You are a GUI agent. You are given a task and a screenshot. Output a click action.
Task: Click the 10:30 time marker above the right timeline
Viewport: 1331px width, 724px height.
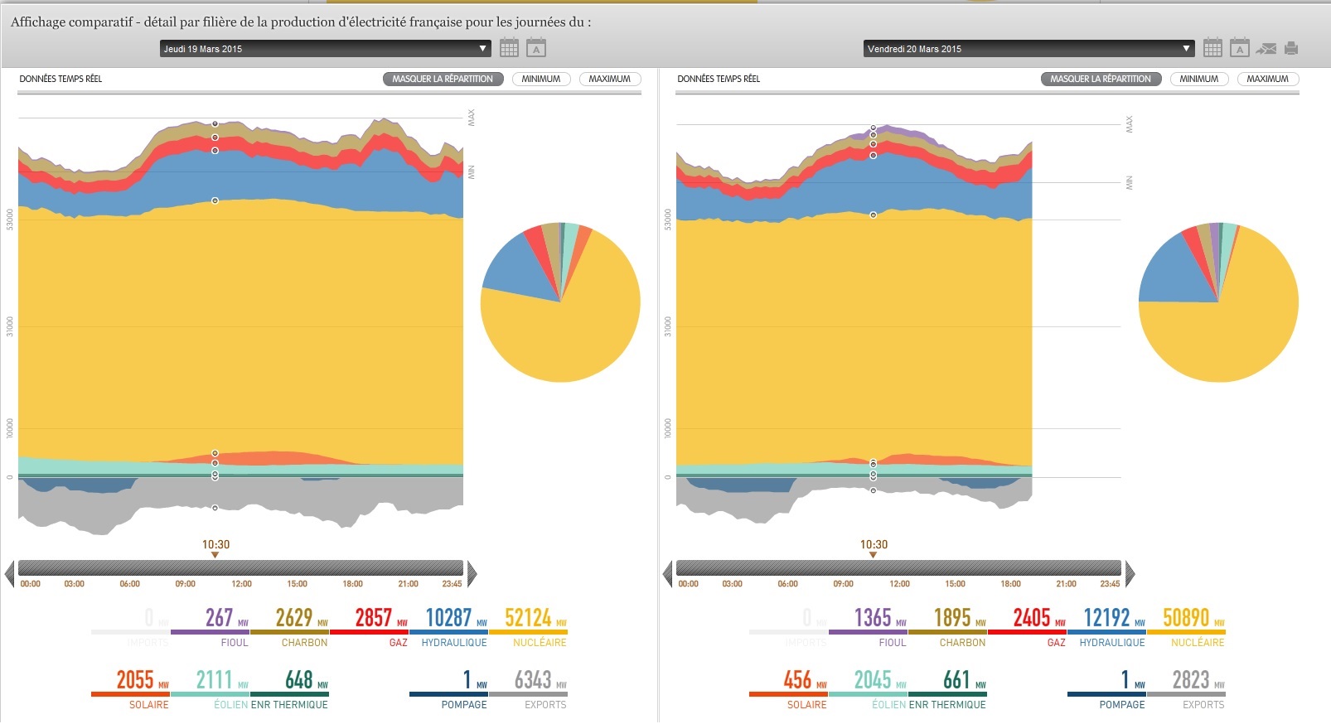(x=874, y=545)
